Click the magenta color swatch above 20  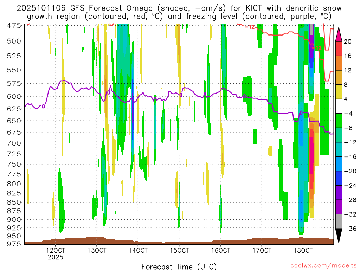coord(339,34)
